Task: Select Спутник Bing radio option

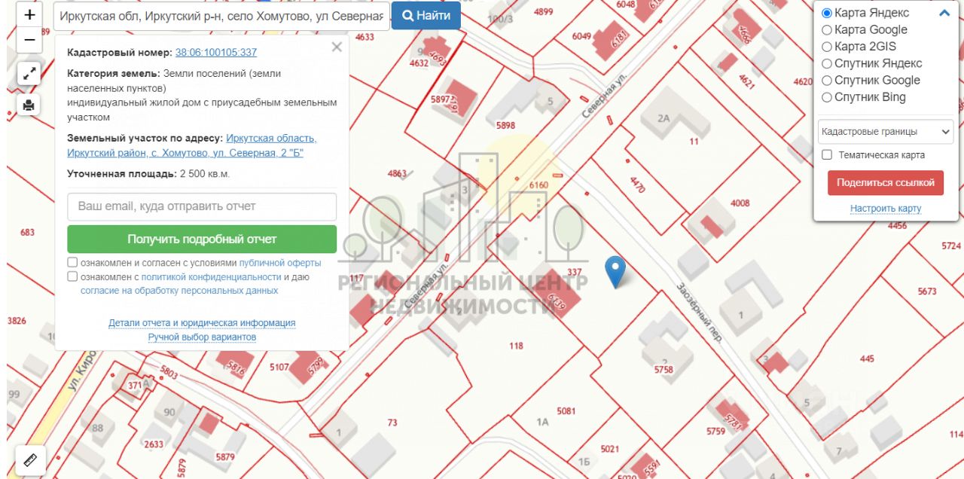Action: click(826, 97)
